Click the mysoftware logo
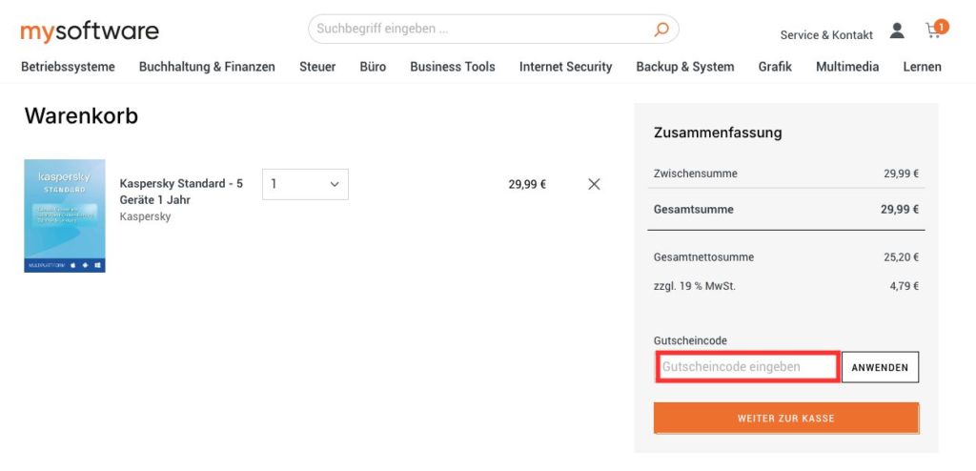The image size is (976, 471). pyautogui.click(x=90, y=31)
